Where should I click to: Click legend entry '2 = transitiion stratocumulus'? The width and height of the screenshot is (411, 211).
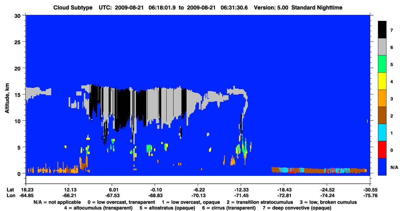[260, 202]
